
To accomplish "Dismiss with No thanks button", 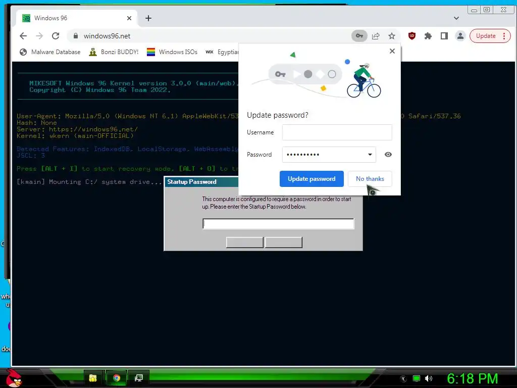I will [x=370, y=179].
